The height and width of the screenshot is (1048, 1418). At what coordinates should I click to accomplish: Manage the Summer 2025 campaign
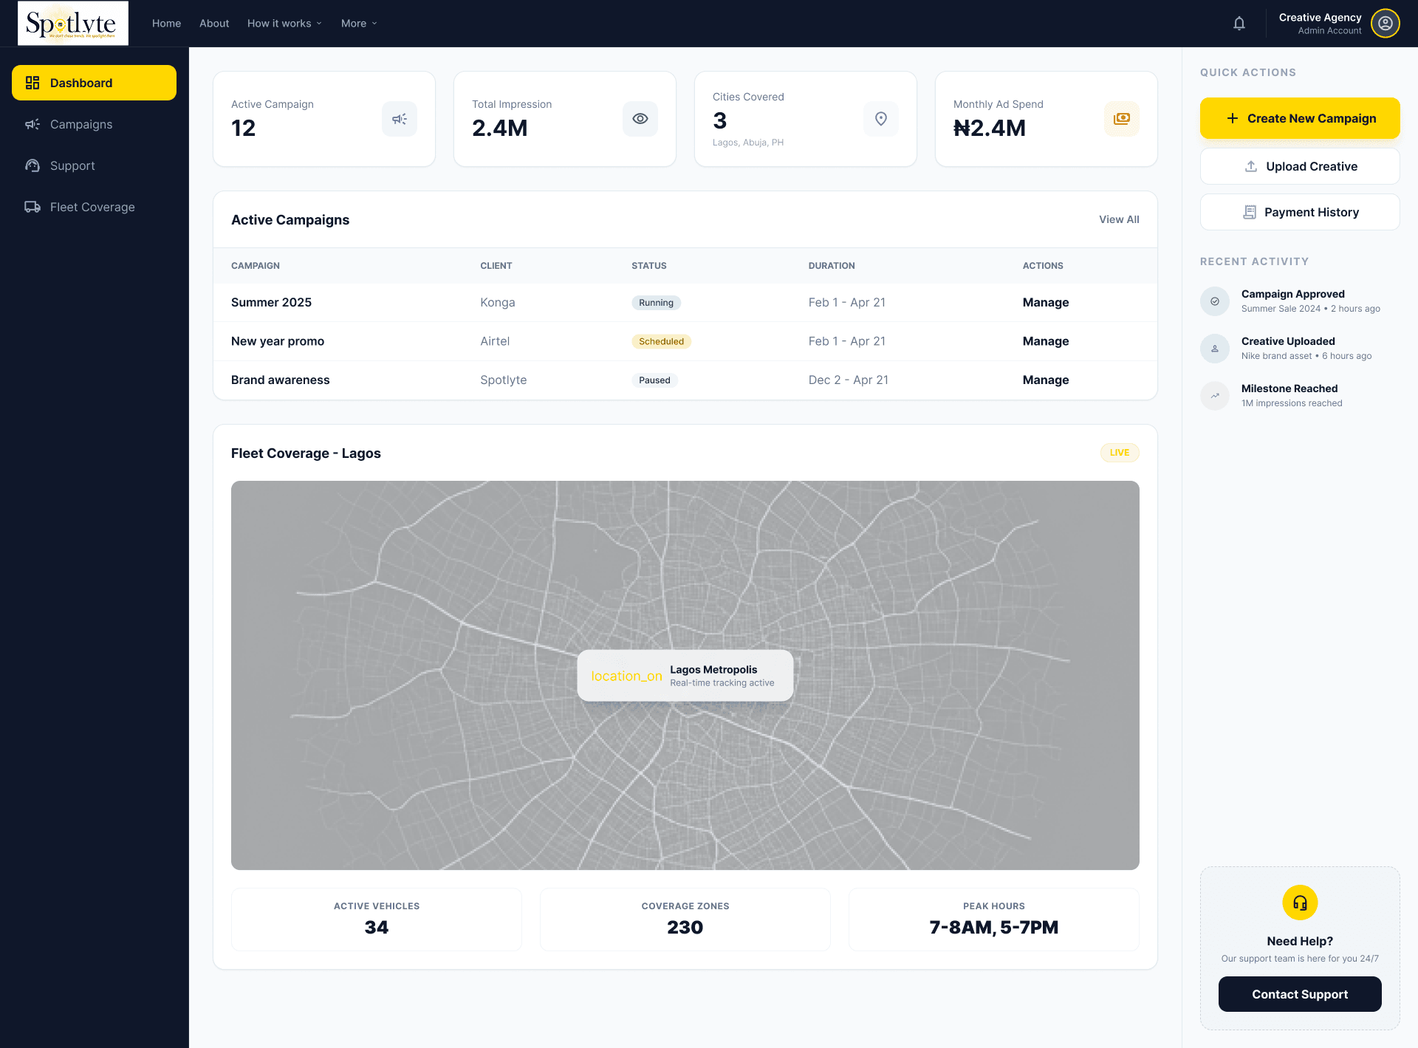[1046, 302]
